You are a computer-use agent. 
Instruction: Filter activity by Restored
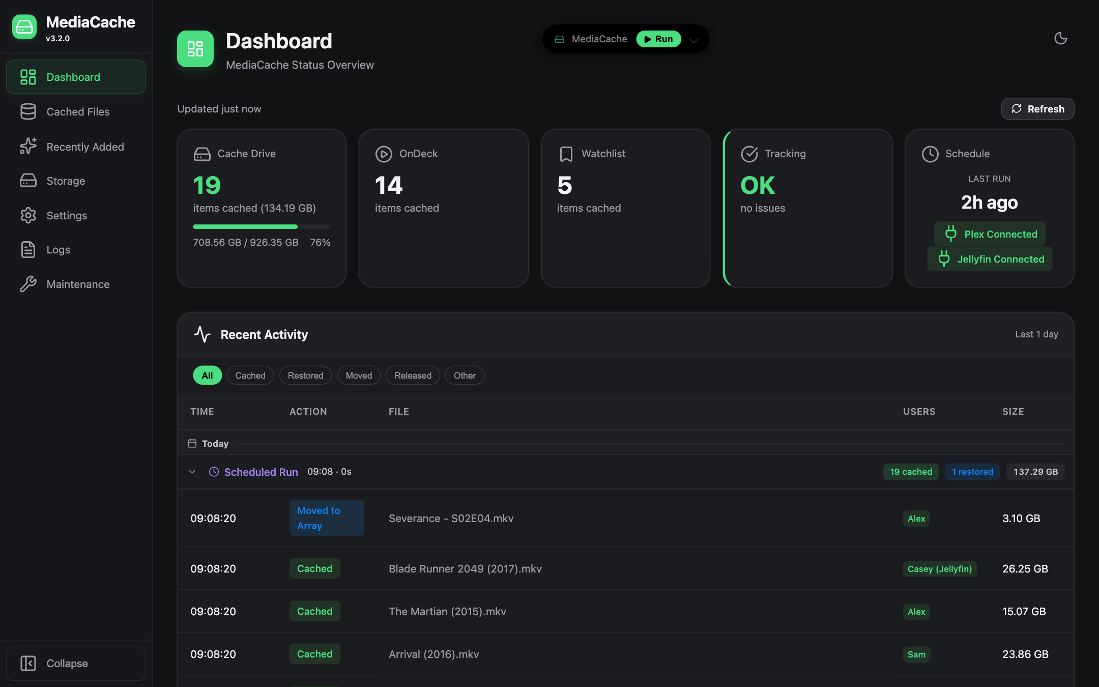(x=305, y=375)
